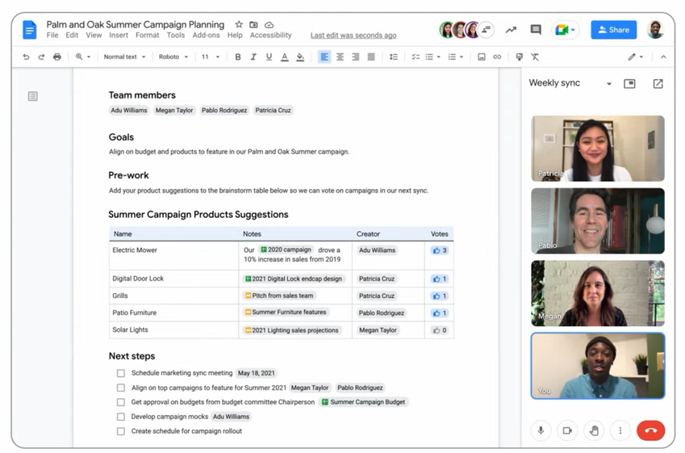The image size is (685, 453).
Task: Open the Add-ons menu
Action: pyautogui.click(x=206, y=36)
